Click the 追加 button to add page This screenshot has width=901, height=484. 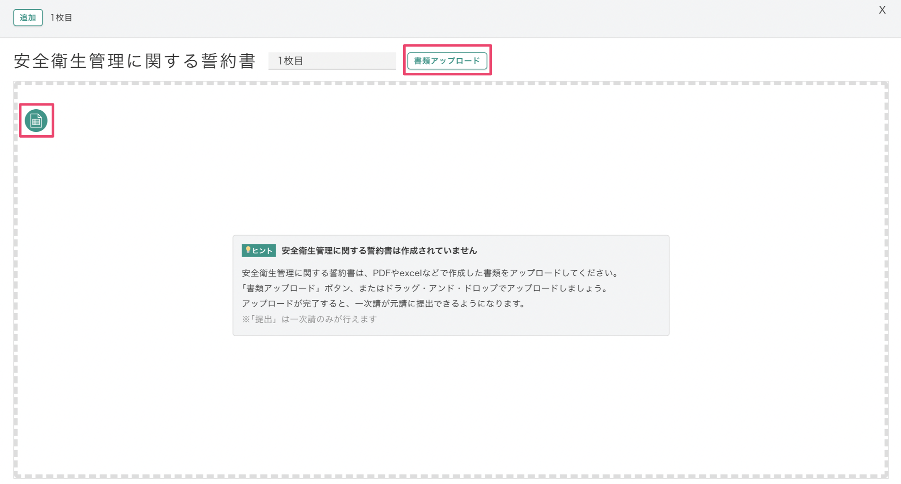pos(28,18)
